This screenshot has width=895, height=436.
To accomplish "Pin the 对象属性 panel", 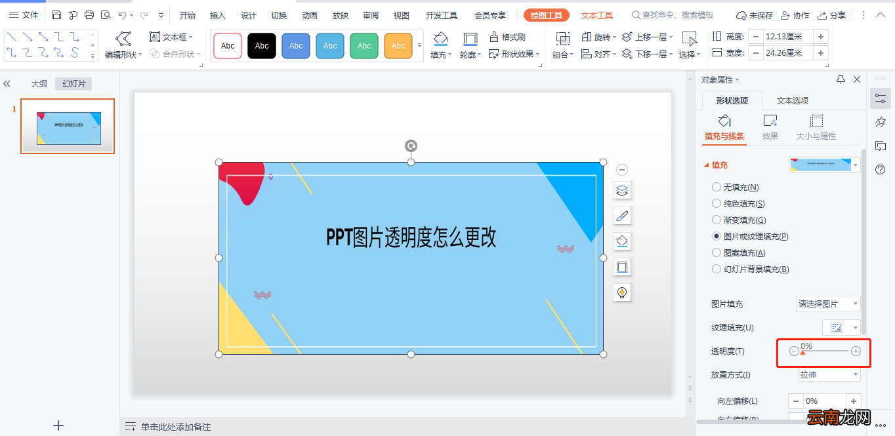I will tap(841, 79).
